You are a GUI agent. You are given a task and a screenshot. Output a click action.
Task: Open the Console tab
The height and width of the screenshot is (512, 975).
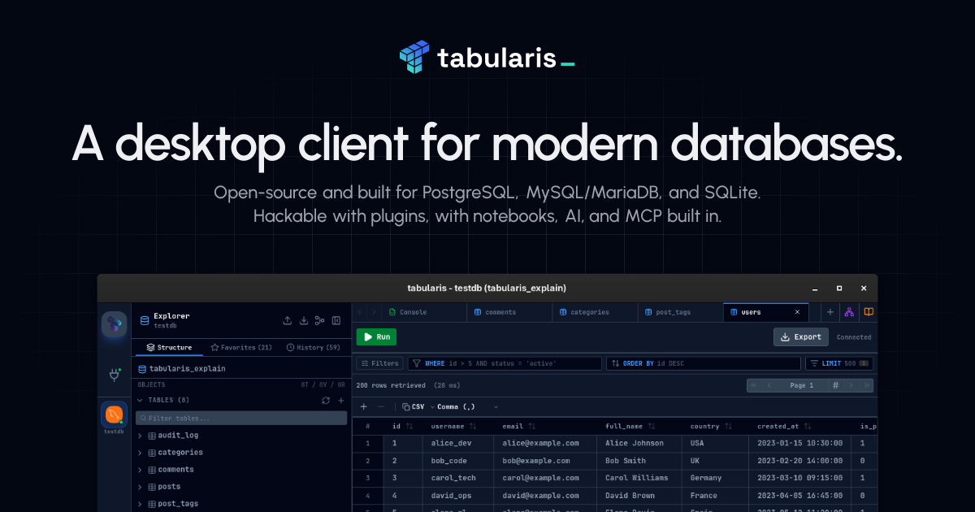pos(424,312)
